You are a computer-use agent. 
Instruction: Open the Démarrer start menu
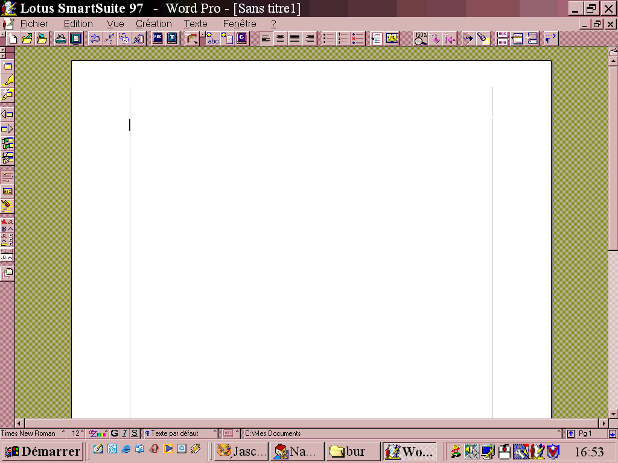tap(42, 451)
